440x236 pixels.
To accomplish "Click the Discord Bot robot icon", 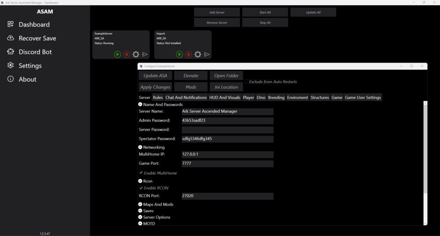I will tap(10, 51).
